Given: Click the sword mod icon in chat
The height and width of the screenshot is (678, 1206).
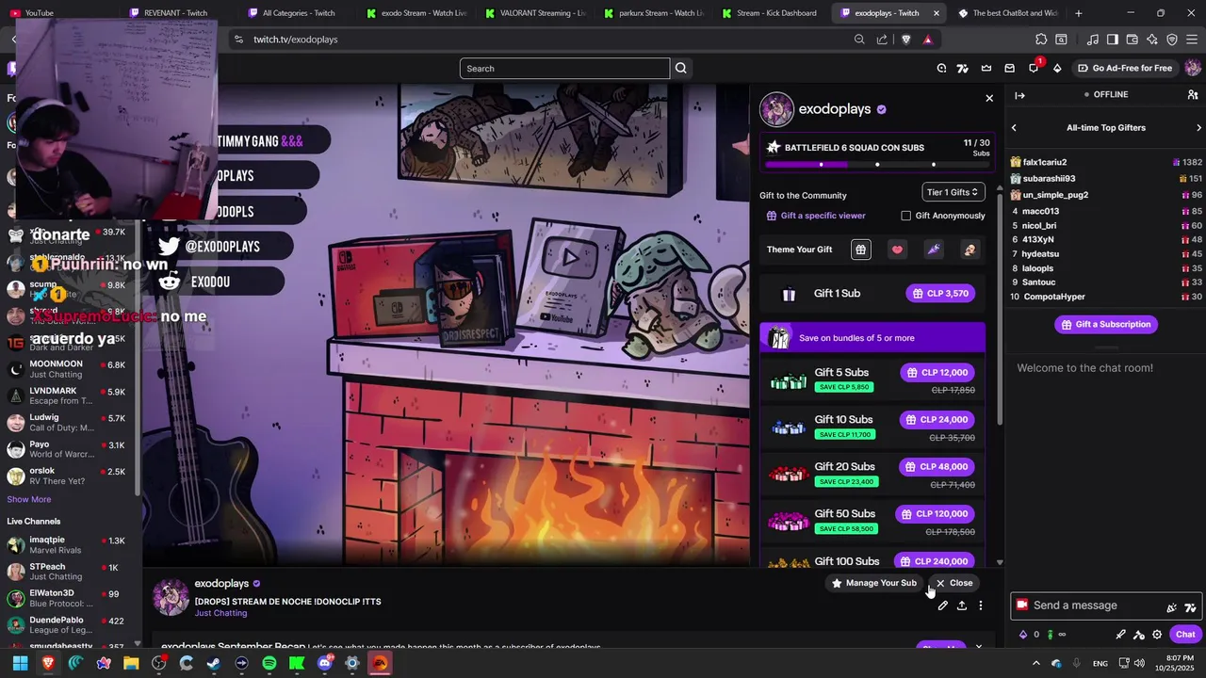Looking at the screenshot, I should [1120, 634].
